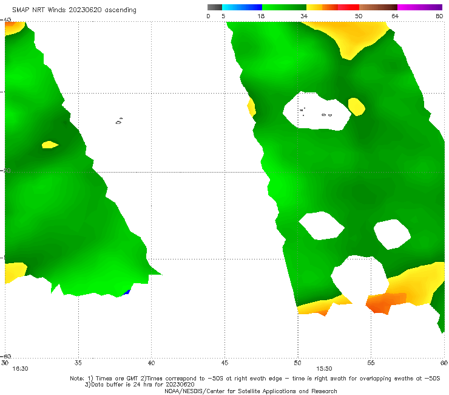This screenshot has height=395, width=449.
Task: Click the NOAA/NESDIS credit line
Action: coord(251,391)
